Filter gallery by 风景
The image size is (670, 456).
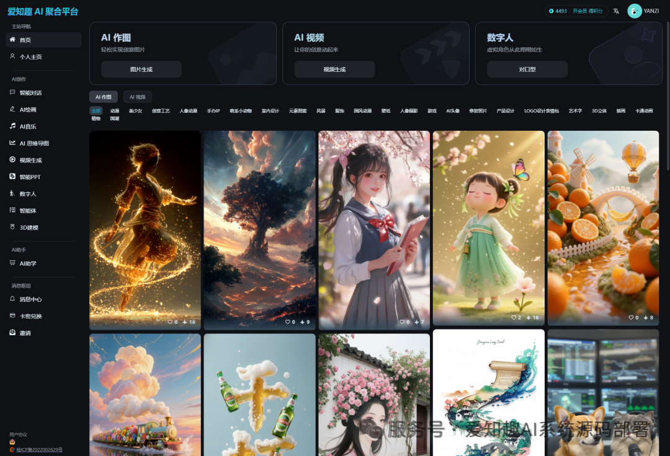[x=321, y=111]
